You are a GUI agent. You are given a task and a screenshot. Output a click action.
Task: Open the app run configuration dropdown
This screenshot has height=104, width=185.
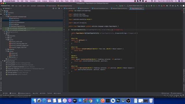click(122, 6)
